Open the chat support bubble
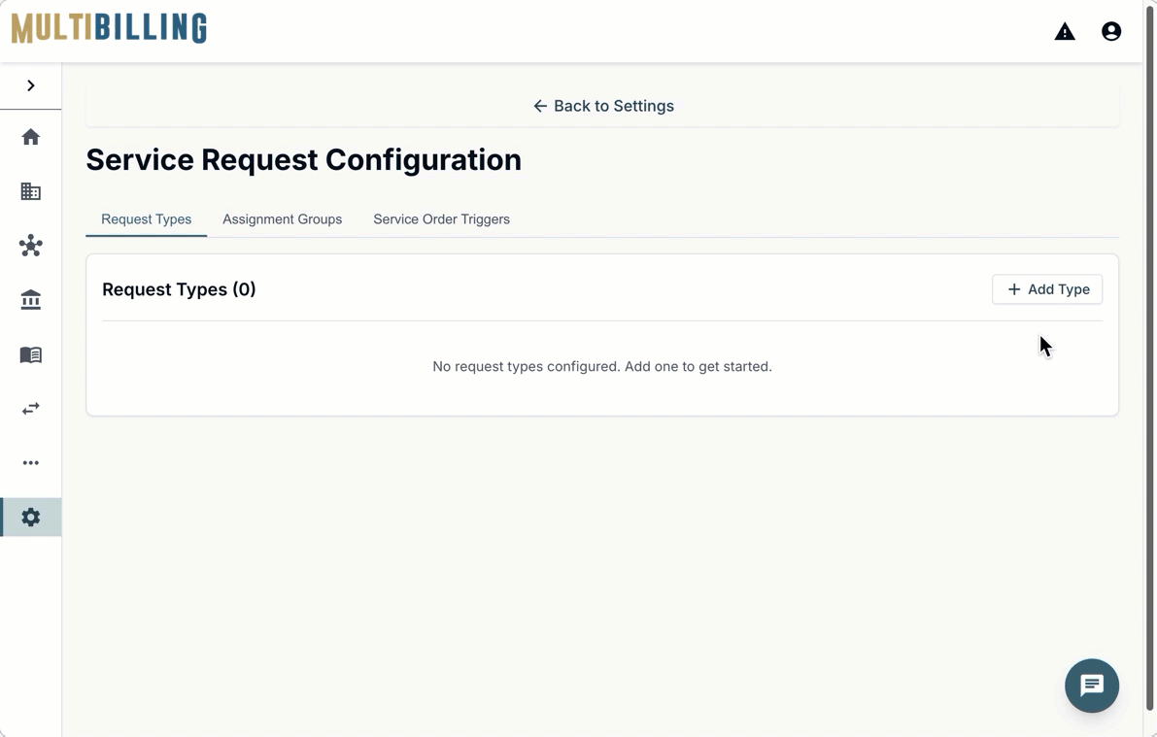 [x=1091, y=686]
